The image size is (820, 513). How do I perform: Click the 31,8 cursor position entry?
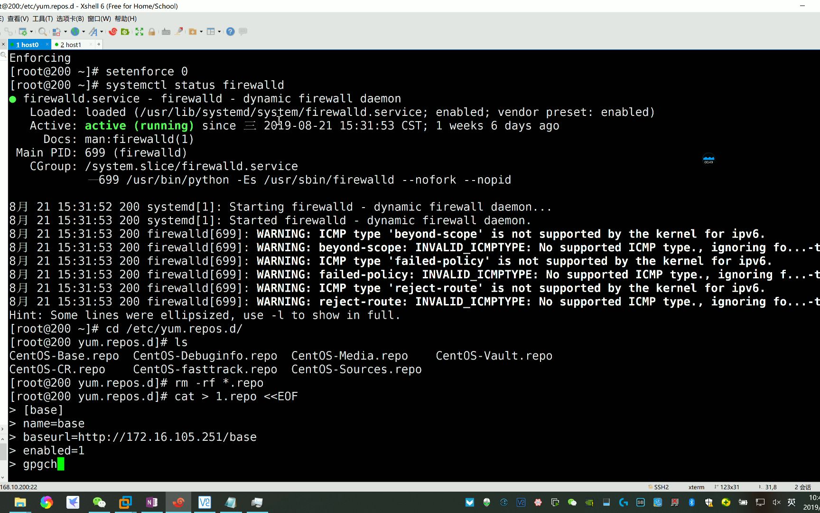(768, 487)
